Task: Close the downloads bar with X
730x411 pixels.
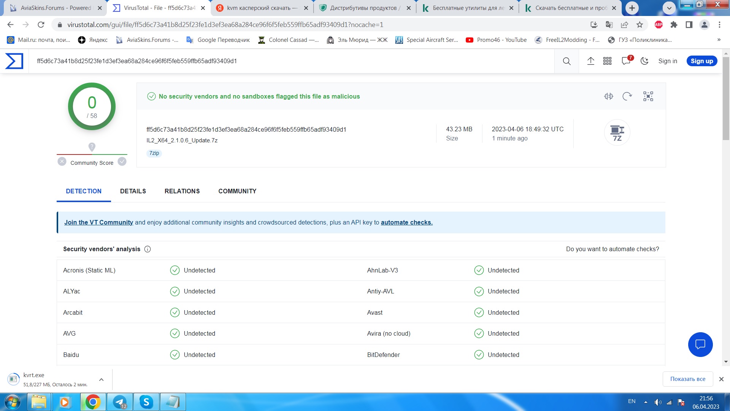Action: pos(721,379)
